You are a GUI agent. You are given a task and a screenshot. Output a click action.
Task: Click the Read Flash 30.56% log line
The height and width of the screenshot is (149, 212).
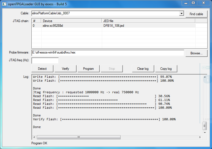click(101, 96)
